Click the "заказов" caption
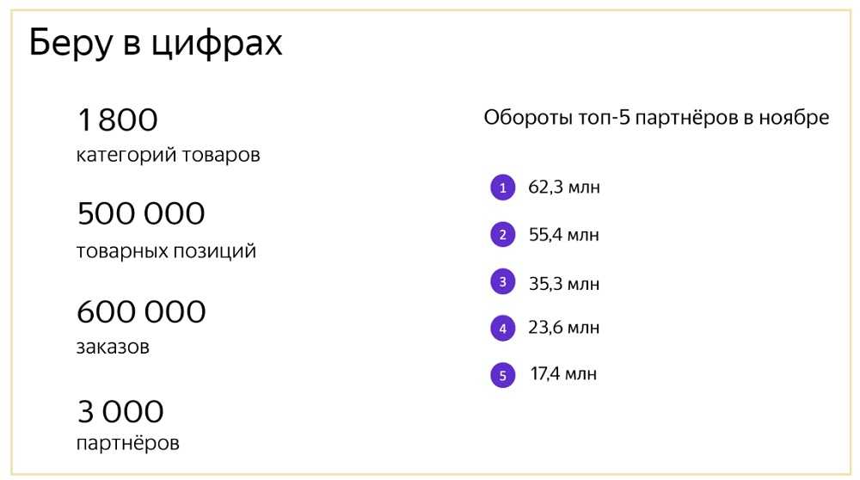 coord(113,348)
